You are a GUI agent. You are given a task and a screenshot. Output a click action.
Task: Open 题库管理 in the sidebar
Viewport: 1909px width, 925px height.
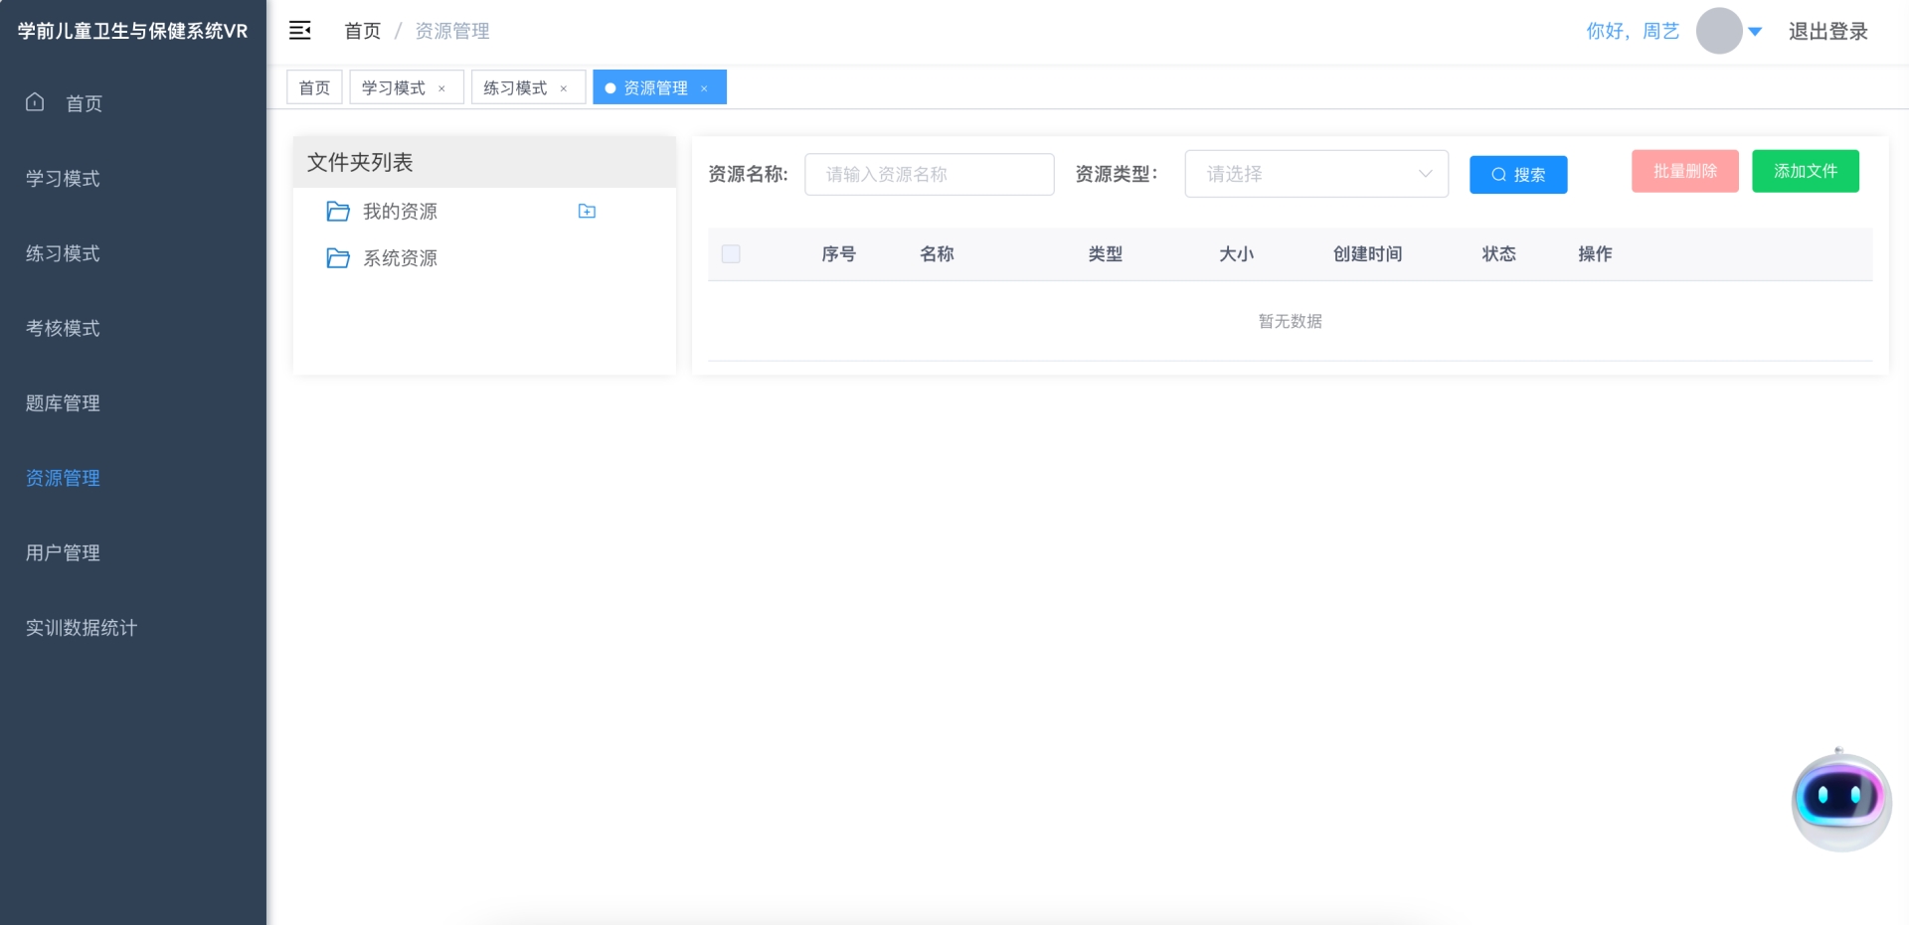pyautogui.click(x=63, y=403)
